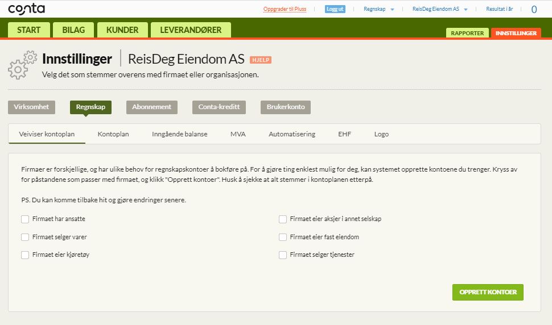Tick 'Firmaet eier fast eiendom' checkbox
This screenshot has height=325, width=552.
click(283, 237)
